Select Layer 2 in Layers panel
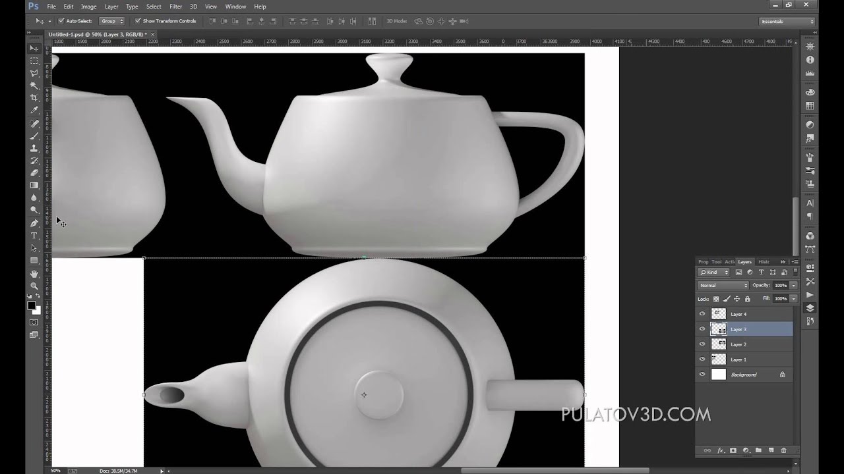Screen dimensions: 844x474 pos(745,344)
